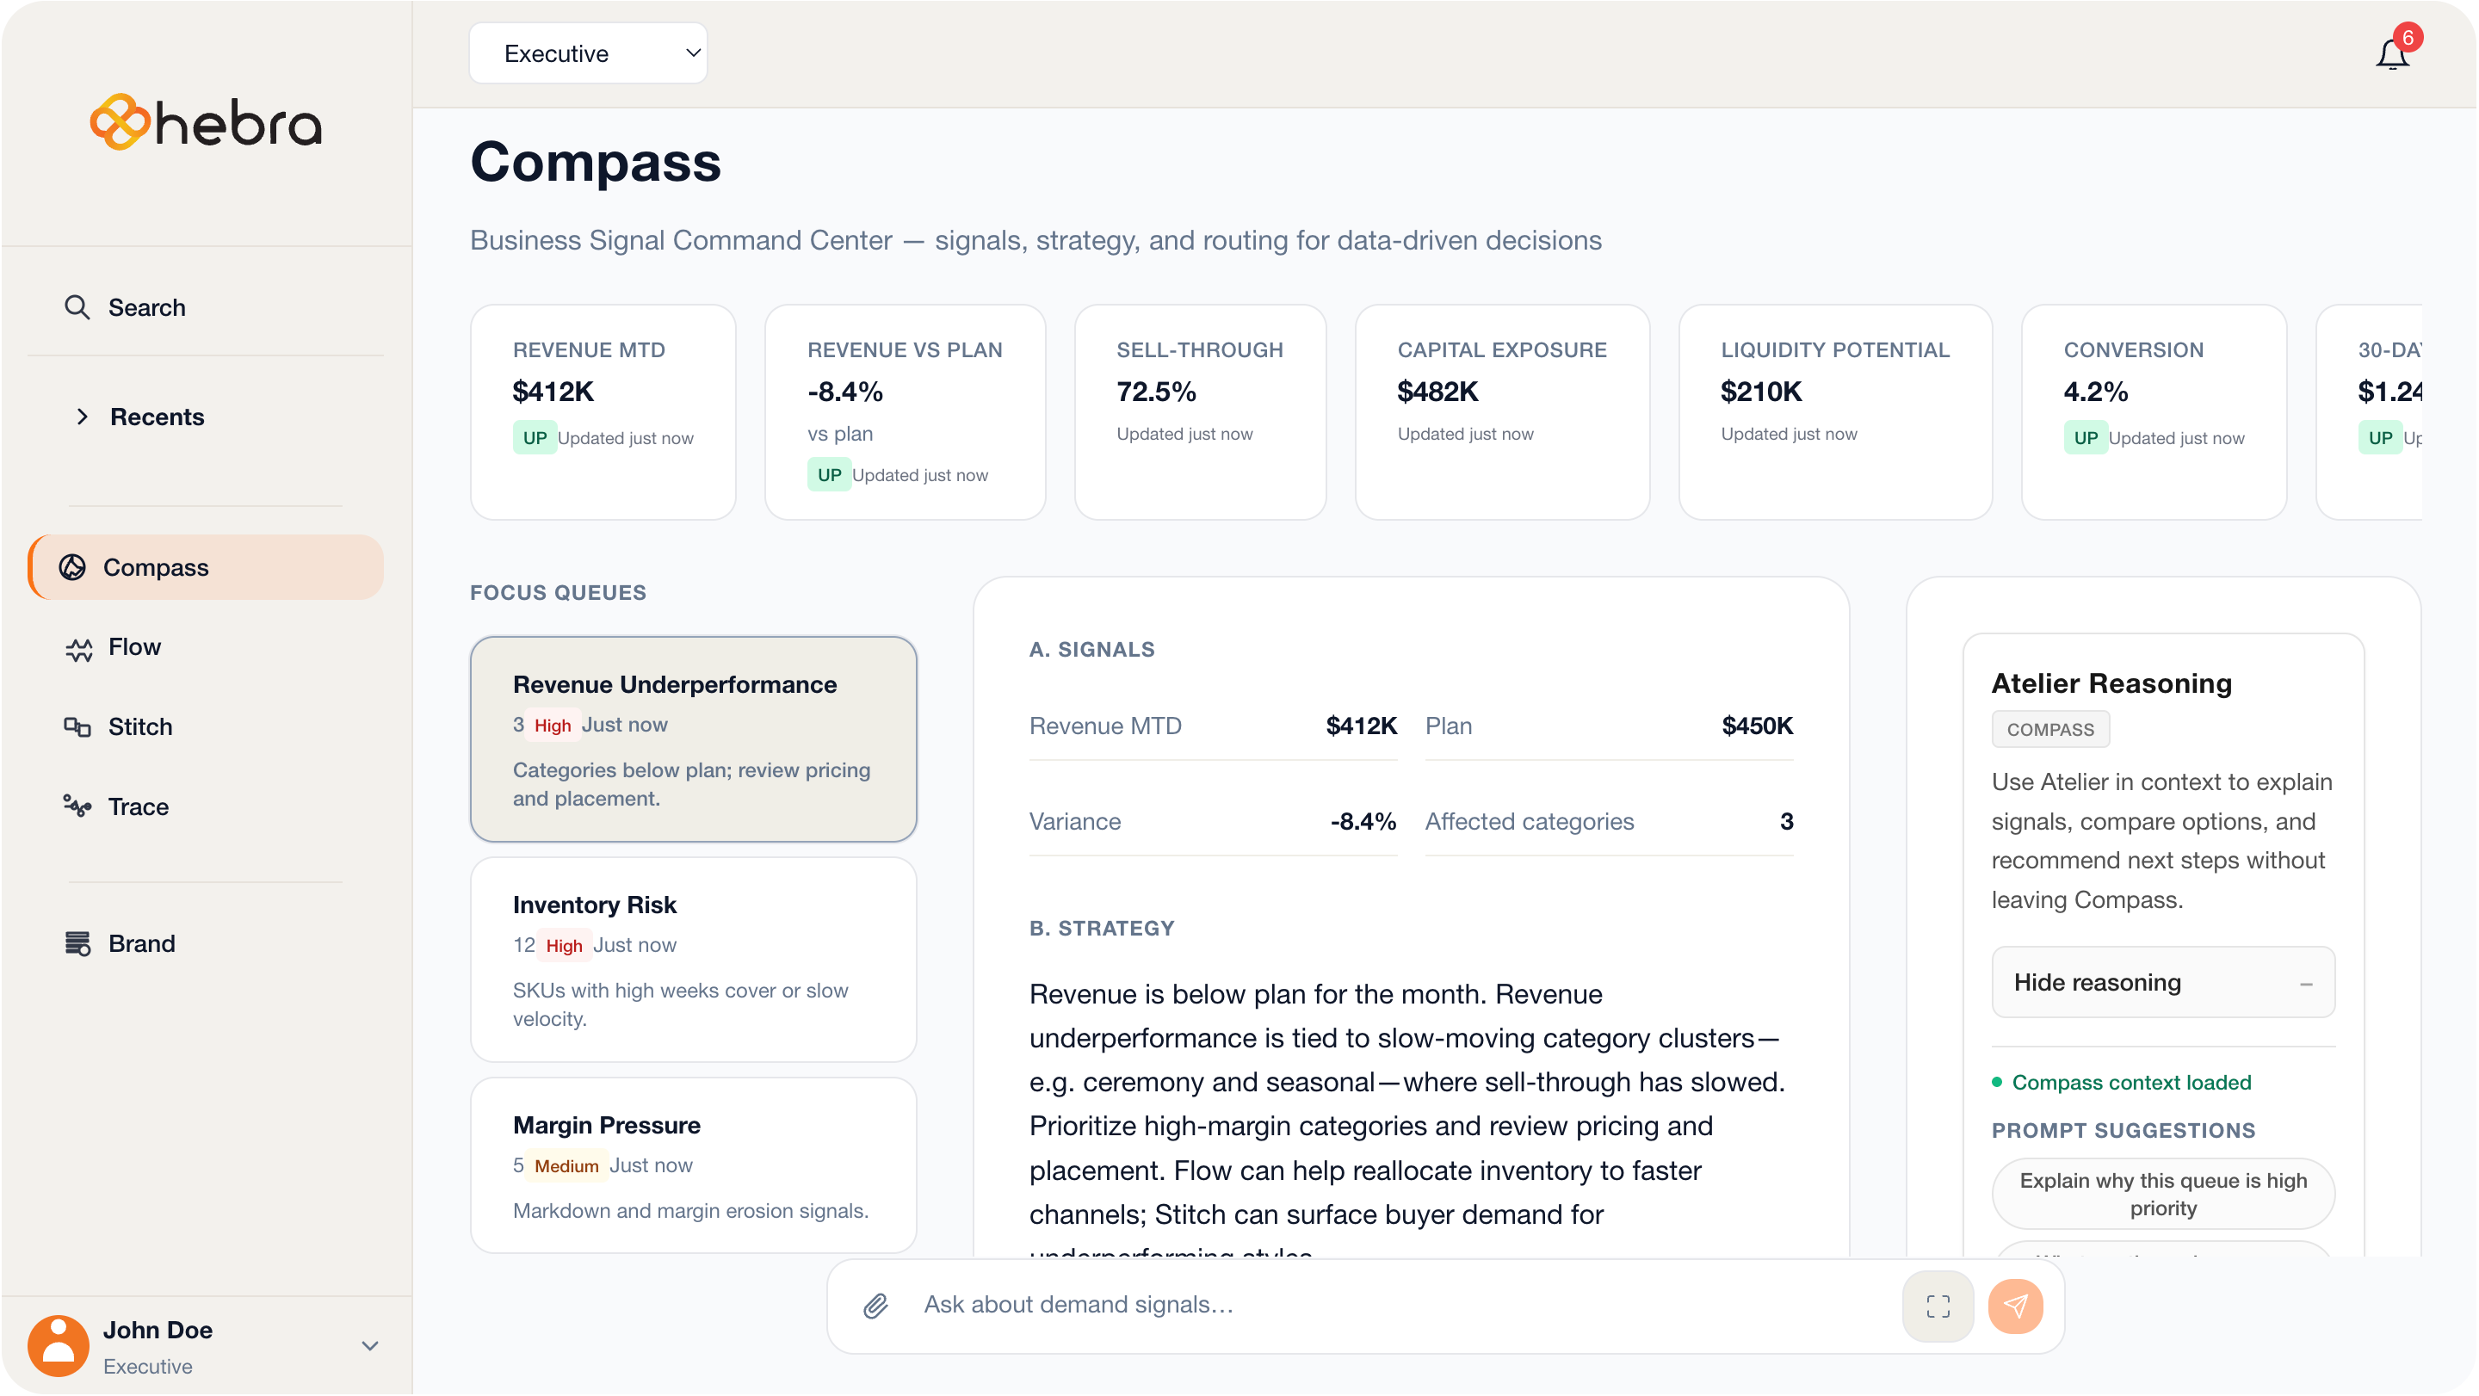Select the Trace tool icon
This screenshot has width=2479, height=1396.
(x=78, y=807)
